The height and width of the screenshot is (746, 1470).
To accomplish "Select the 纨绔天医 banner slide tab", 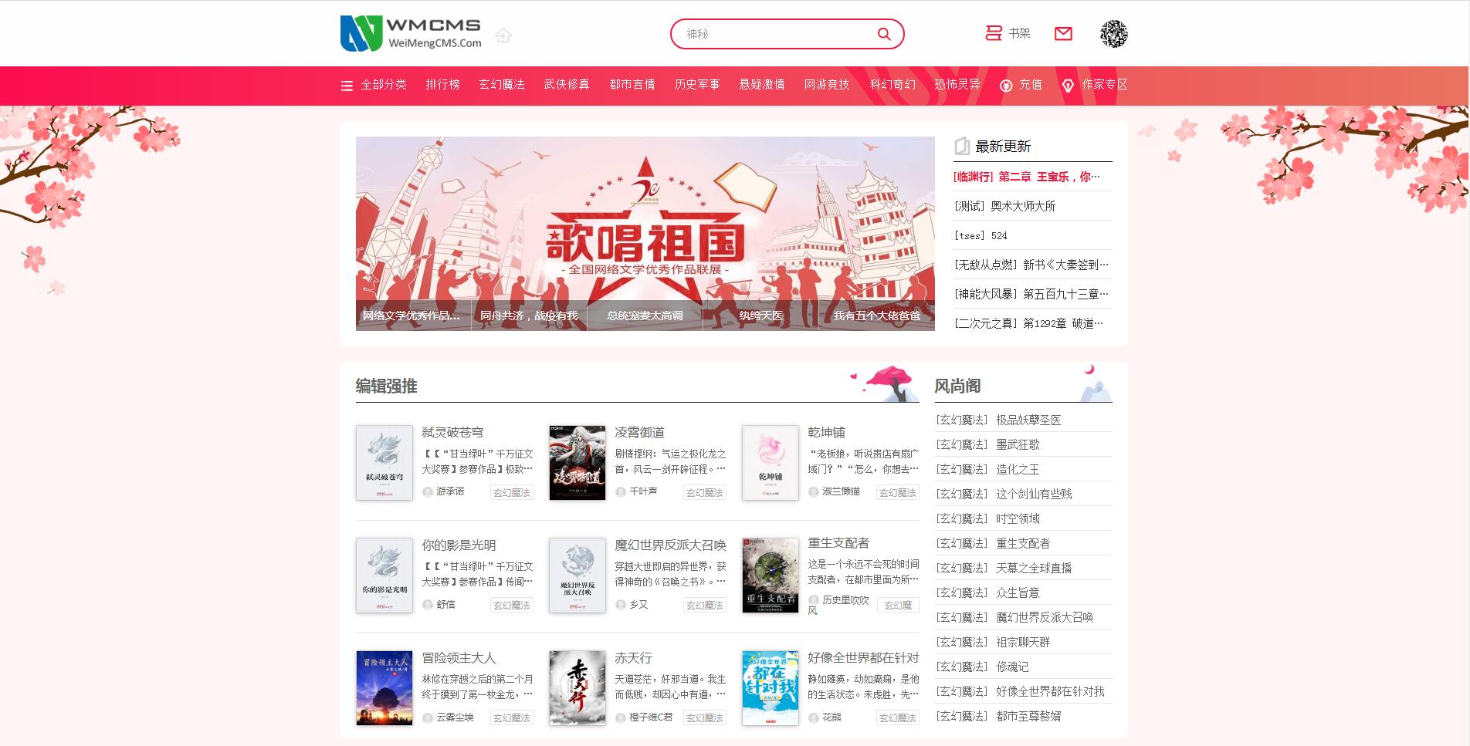I will pos(760,316).
